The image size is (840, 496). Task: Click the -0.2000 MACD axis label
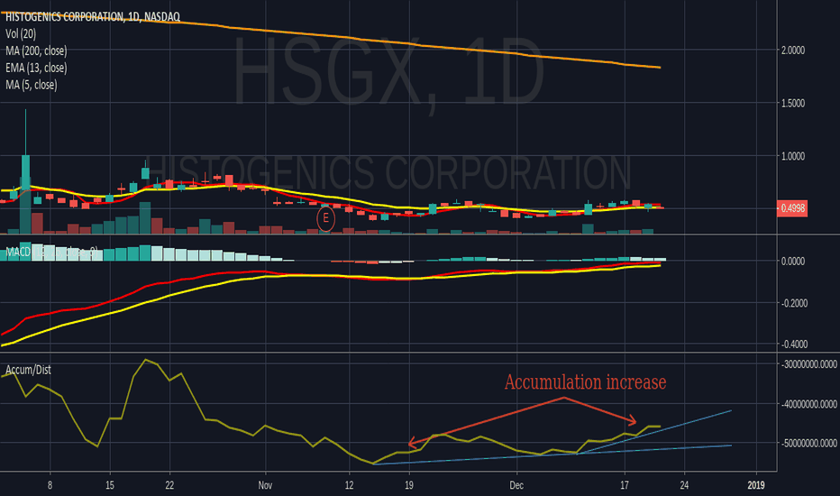point(793,304)
